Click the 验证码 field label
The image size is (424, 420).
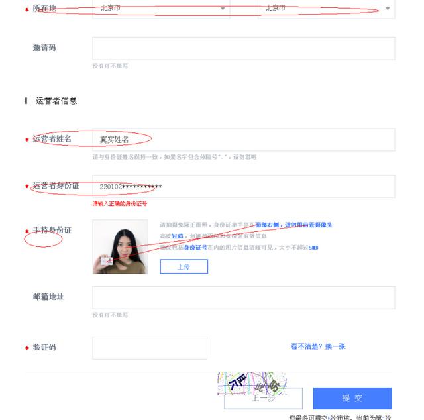[x=44, y=347]
